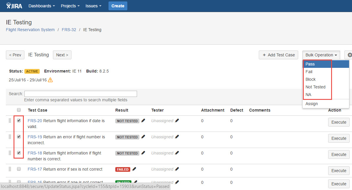Uncheck the FRS-20 test case checkbox
The width and height of the screenshot is (352, 190).
pyautogui.click(x=19, y=120)
